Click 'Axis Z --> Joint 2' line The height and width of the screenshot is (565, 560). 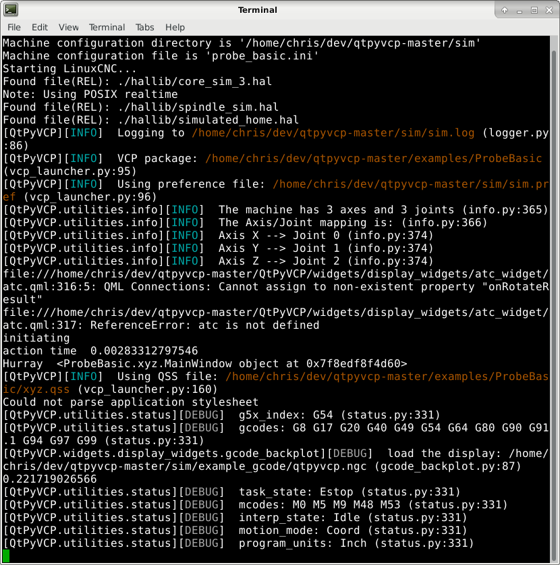[218, 261]
